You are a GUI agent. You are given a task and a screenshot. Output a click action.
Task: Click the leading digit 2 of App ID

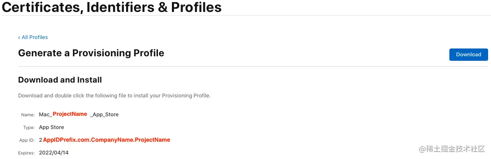[x=41, y=140]
